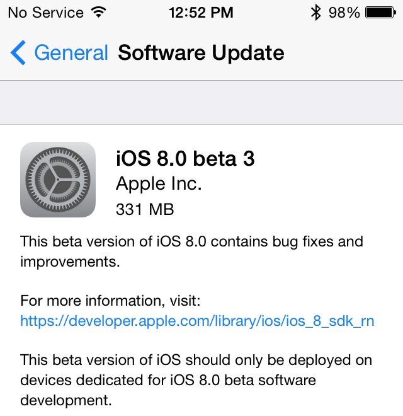Viewport: 403px width, 416px height.
Task: Select the iOS 8.0 beta 3 heading
Action: 185,158
